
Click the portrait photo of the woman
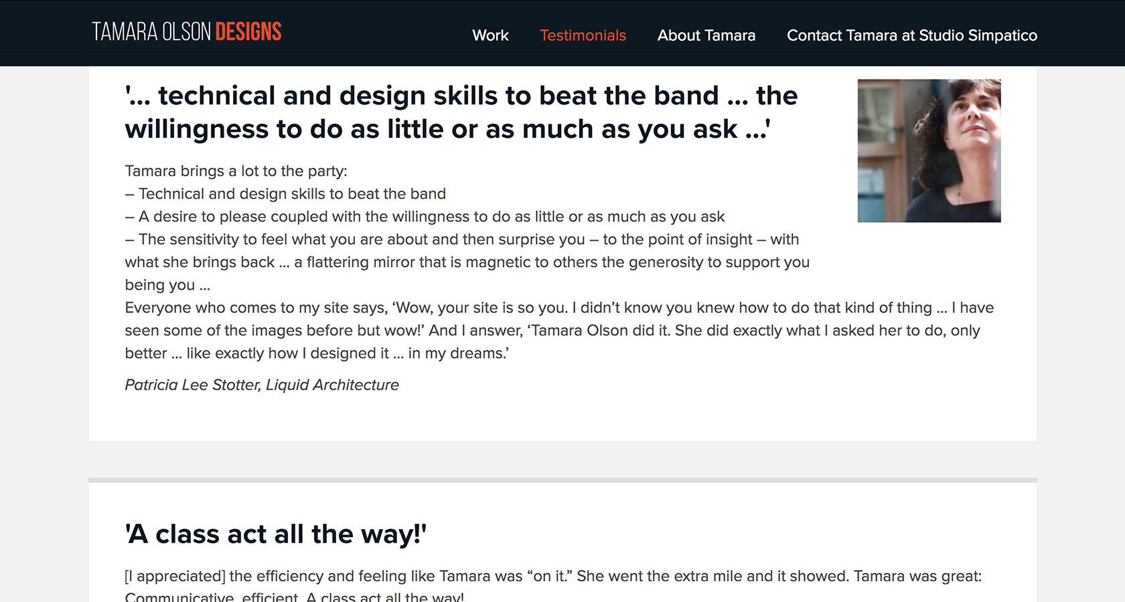coord(929,150)
